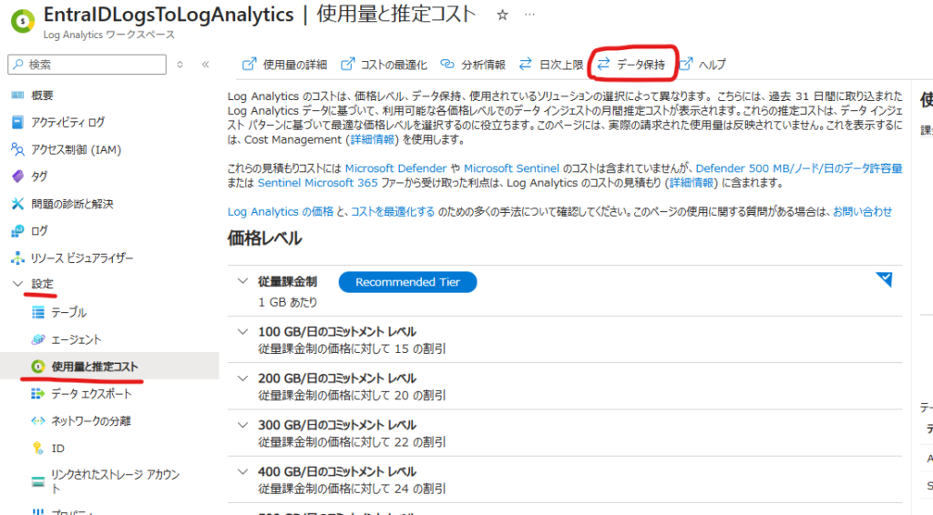The height and width of the screenshot is (515, 933).
Task: Open リソース ビジュアライザー in sidebar
Action: (82, 258)
